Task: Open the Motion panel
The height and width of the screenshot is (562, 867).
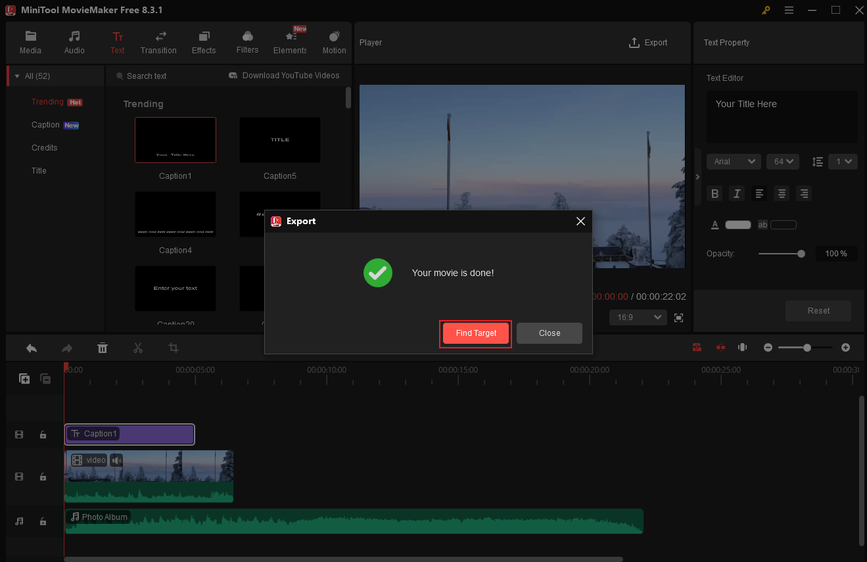Action: 334,41
